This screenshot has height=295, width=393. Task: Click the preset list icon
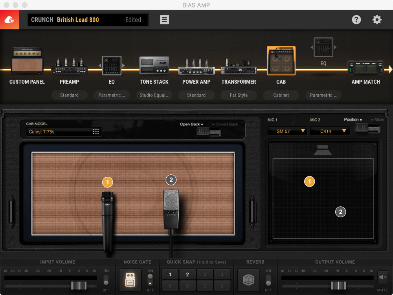[164, 19]
